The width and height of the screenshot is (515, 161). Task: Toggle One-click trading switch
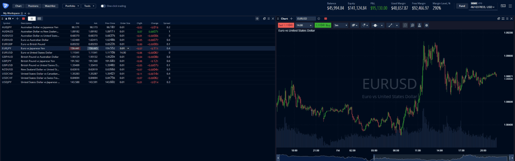[103, 6]
